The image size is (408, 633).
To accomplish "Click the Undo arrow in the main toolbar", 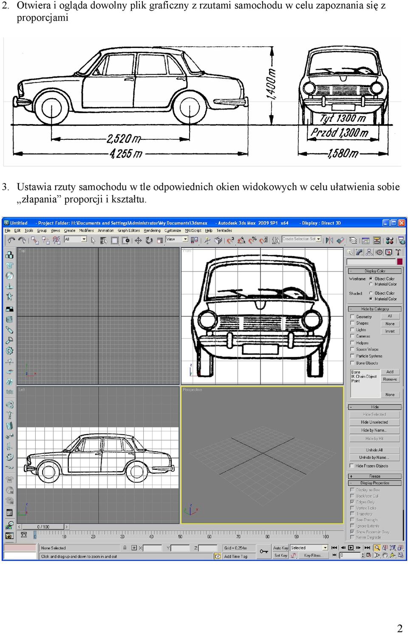I will [11, 240].
